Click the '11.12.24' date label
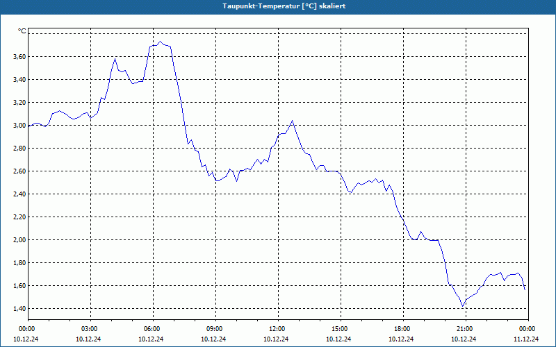Image resolution: width=556 pixels, height=347 pixels. point(526,339)
